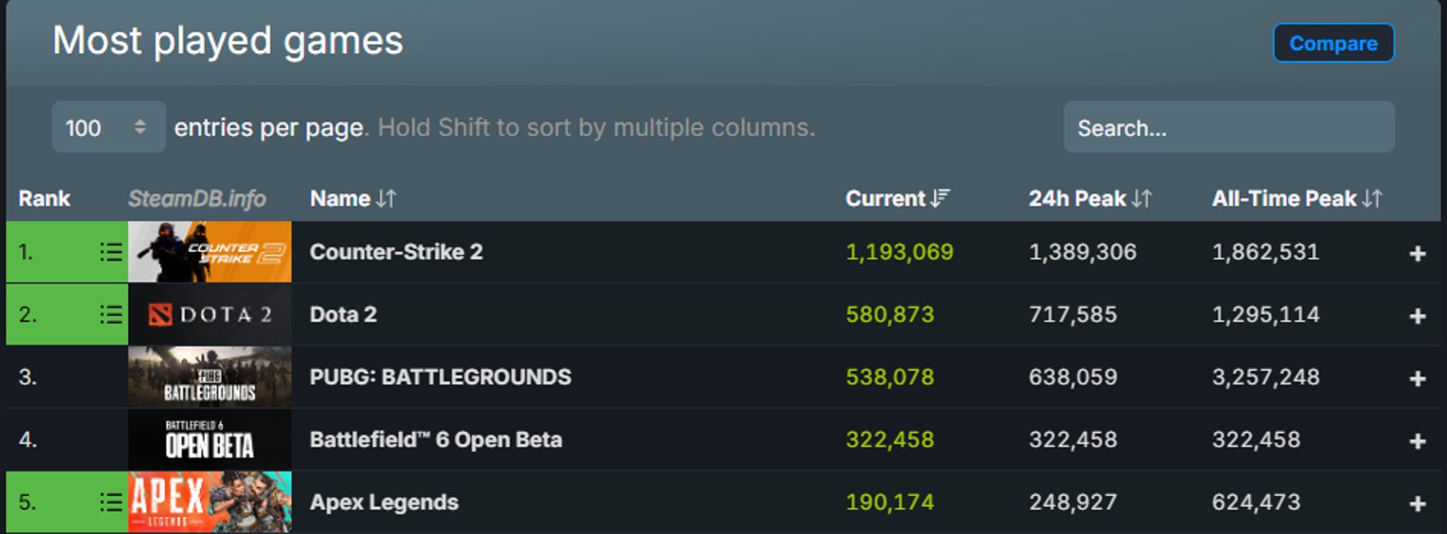Open the Dota 2 name link

(x=343, y=314)
